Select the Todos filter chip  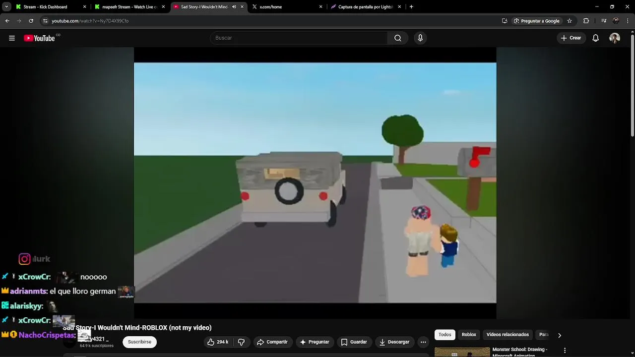(445, 335)
